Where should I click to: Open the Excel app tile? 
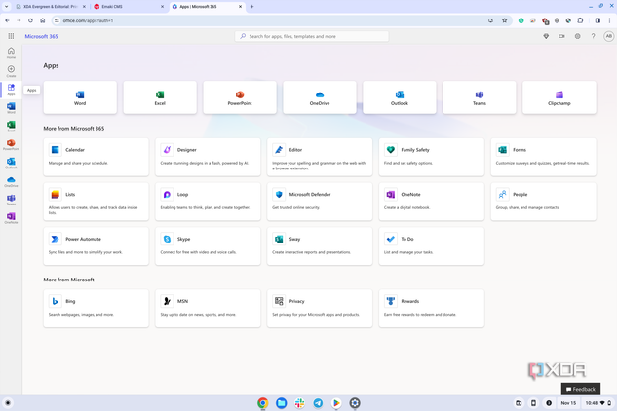point(160,97)
